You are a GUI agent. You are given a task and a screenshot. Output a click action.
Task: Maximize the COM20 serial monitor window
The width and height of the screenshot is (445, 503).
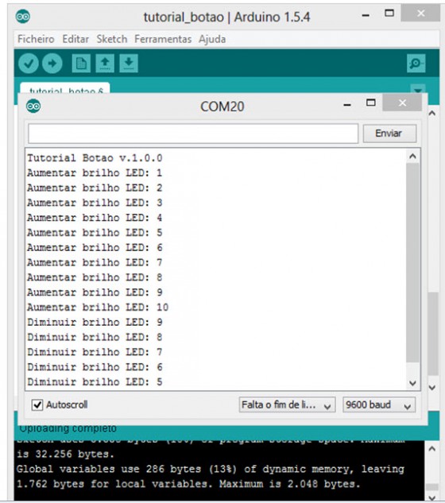click(371, 103)
